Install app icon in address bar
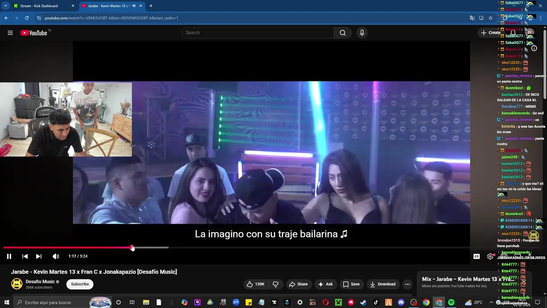This screenshot has width=547, height=308. coord(481,18)
